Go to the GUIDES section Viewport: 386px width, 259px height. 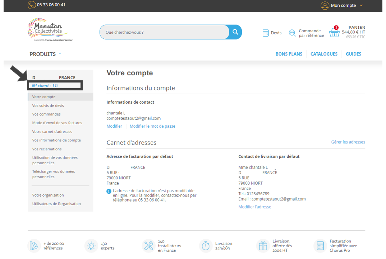pos(353,54)
